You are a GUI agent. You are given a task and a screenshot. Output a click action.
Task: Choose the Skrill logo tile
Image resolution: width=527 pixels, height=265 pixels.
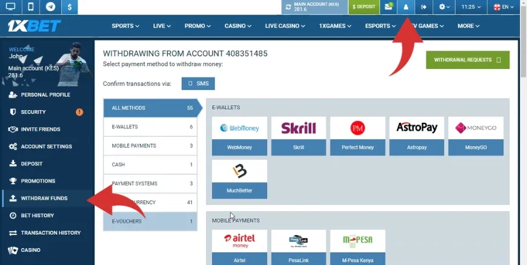point(299,128)
